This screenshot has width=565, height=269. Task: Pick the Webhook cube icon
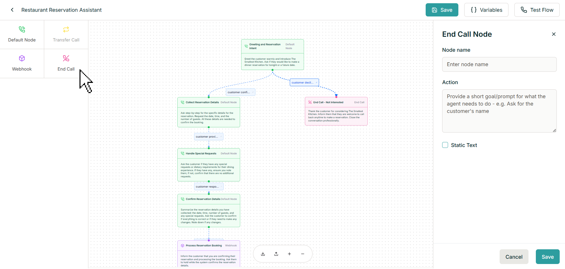click(x=22, y=58)
